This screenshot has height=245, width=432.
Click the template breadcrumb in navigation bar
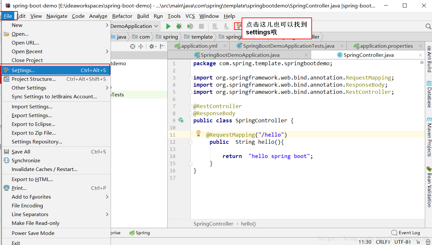pos(198,37)
